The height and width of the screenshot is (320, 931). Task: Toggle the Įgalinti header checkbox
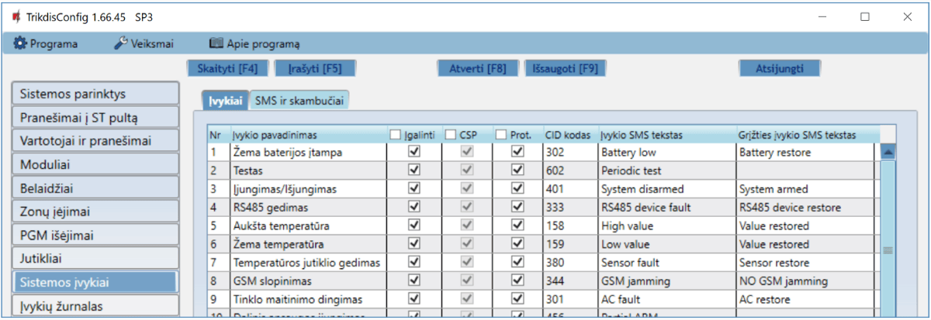[395, 135]
